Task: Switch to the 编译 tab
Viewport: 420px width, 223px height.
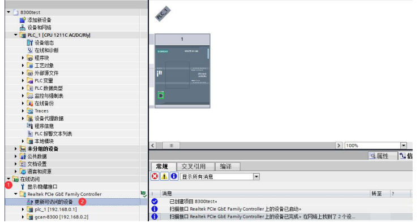Action: [225, 167]
